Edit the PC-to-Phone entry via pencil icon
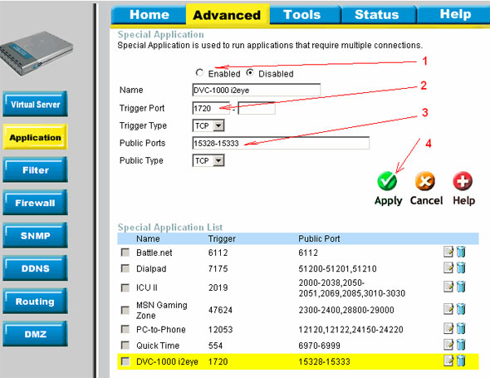490x378 pixels. coord(448,328)
